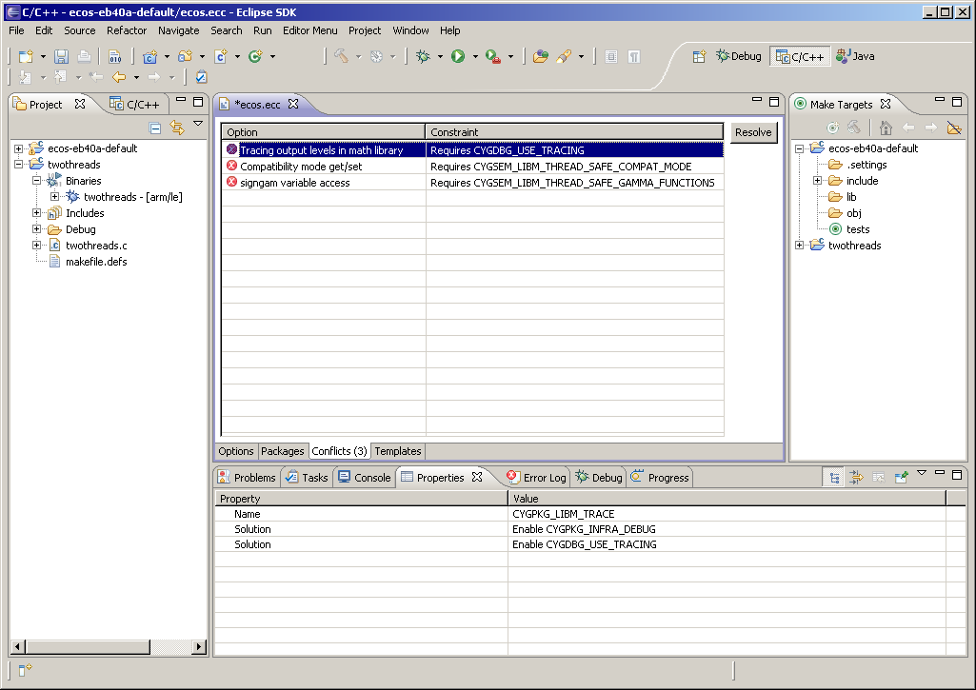Click the Back navigation yellow arrow
The width and height of the screenshot is (976, 690).
pyautogui.click(x=118, y=77)
